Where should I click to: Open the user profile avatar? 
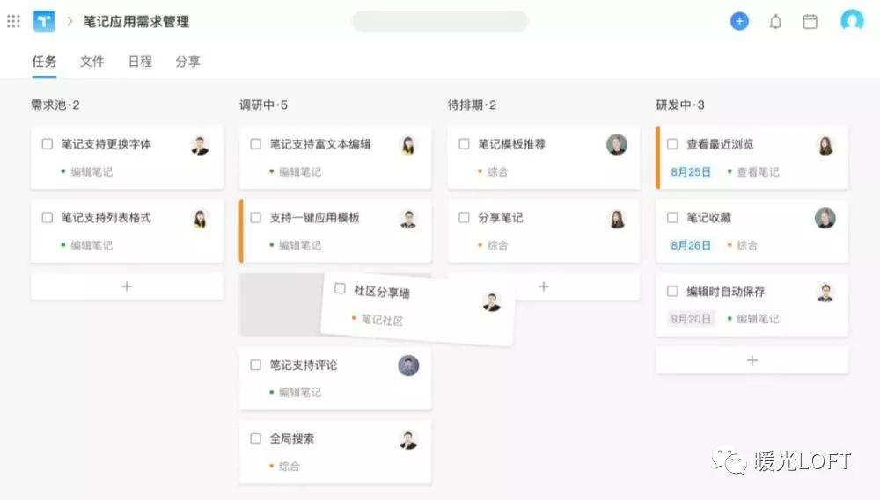pyautogui.click(x=851, y=21)
